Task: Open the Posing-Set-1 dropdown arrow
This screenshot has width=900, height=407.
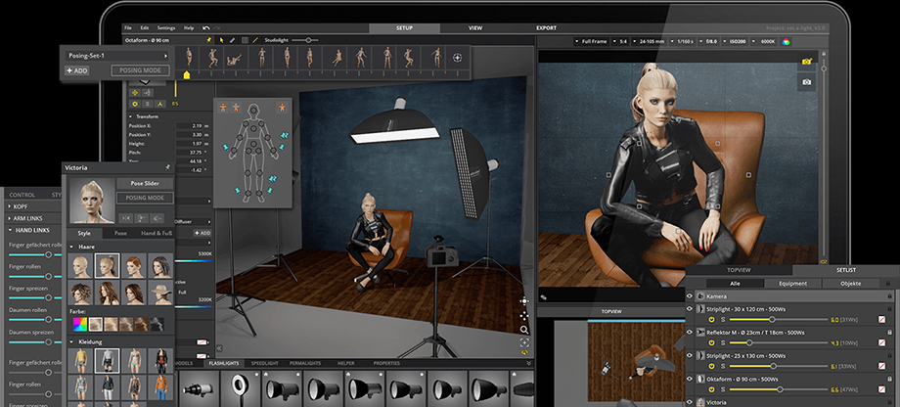Action: click(x=165, y=56)
